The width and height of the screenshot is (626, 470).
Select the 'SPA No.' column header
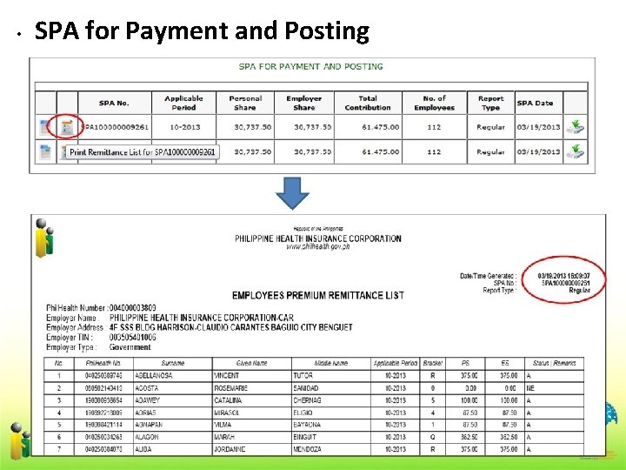[x=114, y=103]
